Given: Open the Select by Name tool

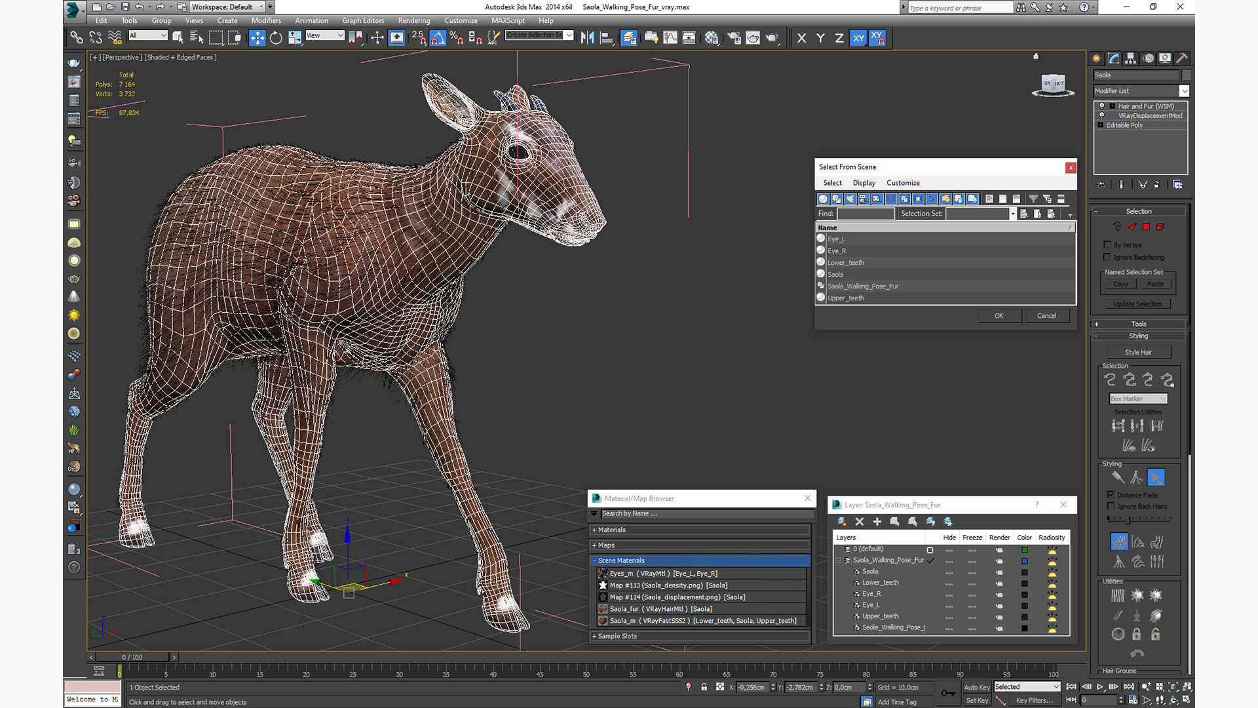Looking at the screenshot, I should (196, 38).
